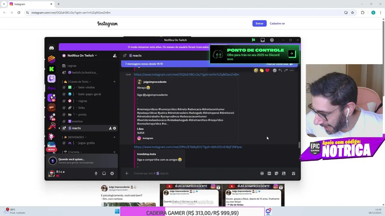Mute the microphone in Discord user panel
385x216 pixels.
96,173
